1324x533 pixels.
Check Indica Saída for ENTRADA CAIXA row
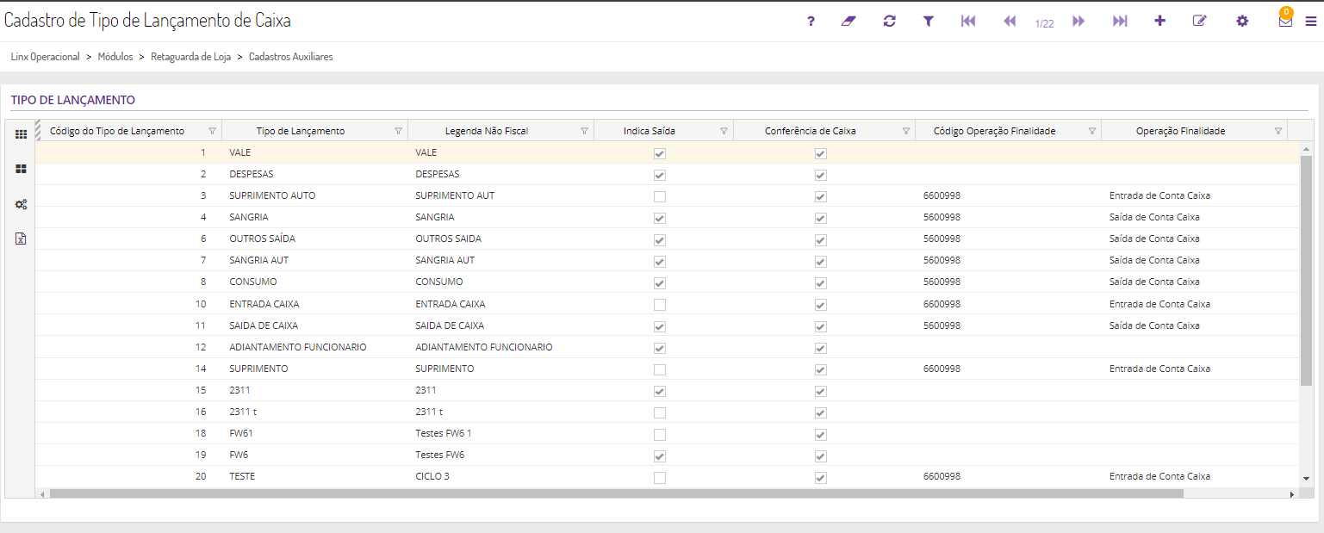660,304
